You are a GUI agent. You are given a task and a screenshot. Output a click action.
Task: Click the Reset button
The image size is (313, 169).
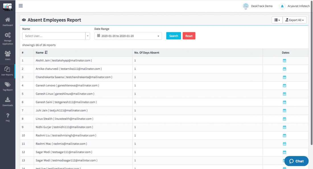[189, 36]
